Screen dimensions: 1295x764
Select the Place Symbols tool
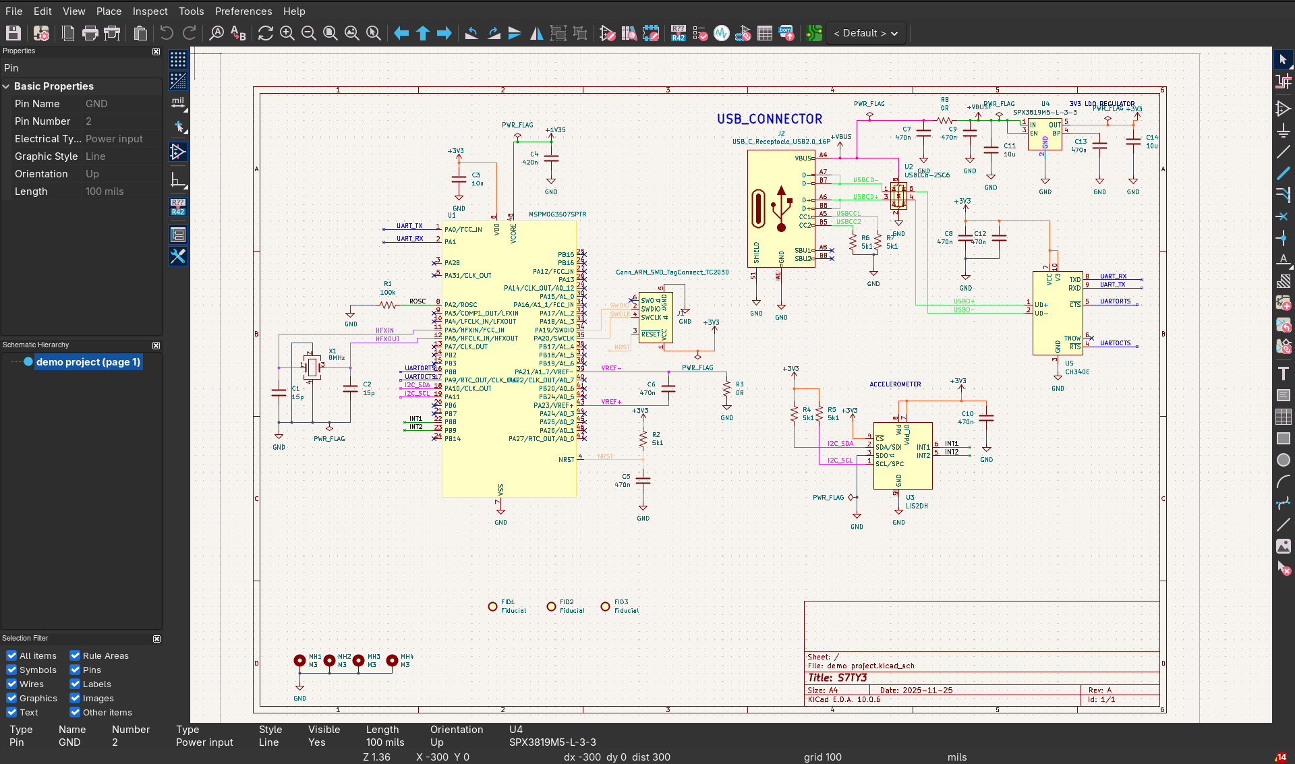(x=1284, y=109)
